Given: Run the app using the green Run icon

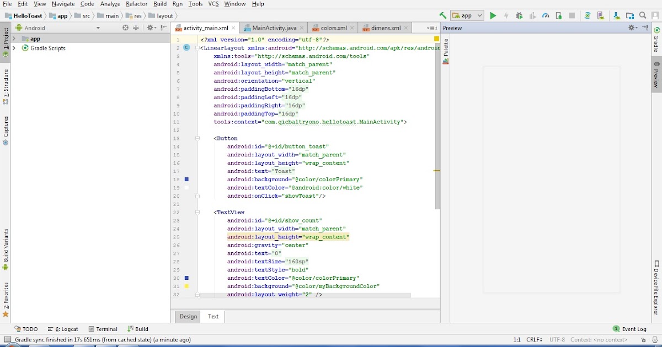Looking at the screenshot, I should (493, 15).
